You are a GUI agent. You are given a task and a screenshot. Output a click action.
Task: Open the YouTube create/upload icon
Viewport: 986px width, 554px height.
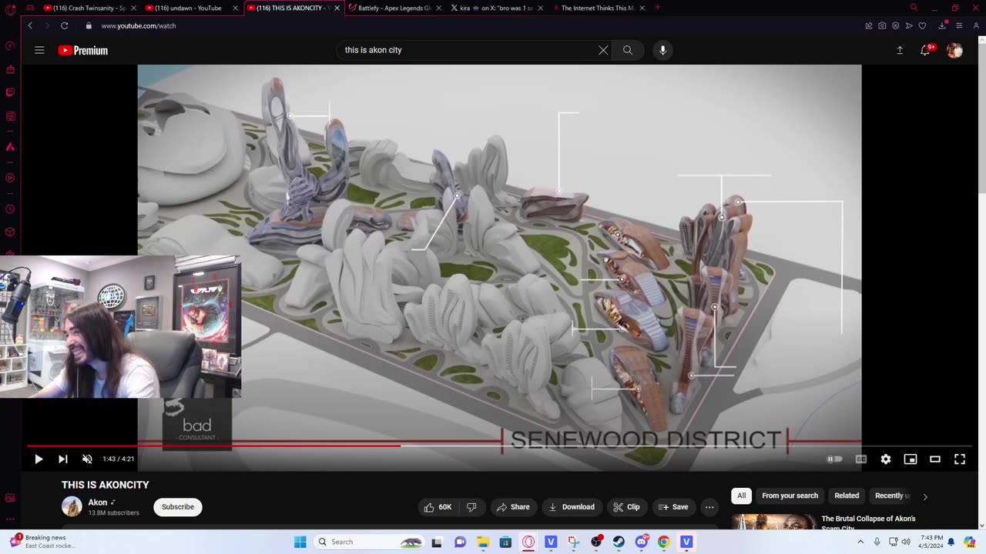pos(900,50)
